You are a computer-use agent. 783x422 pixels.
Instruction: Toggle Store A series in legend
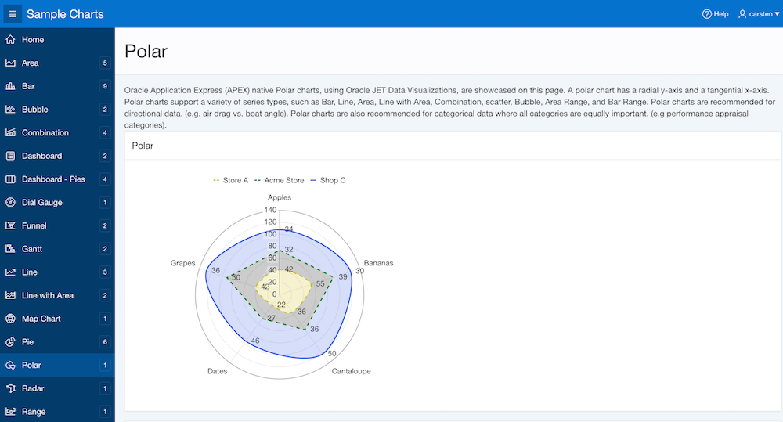pos(231,181)
